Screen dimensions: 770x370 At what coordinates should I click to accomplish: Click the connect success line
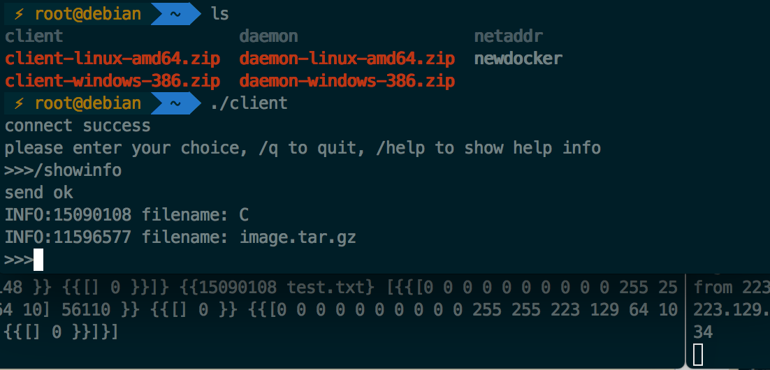[x=78, y=126]
